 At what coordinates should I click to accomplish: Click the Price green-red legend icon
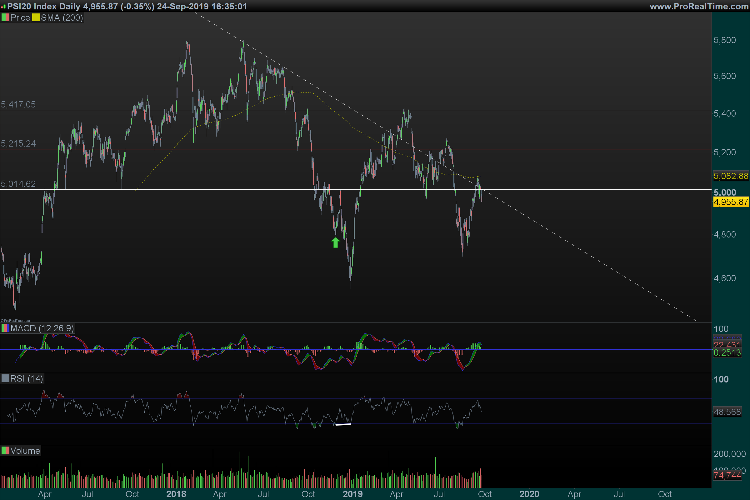[x=5, y=17]
